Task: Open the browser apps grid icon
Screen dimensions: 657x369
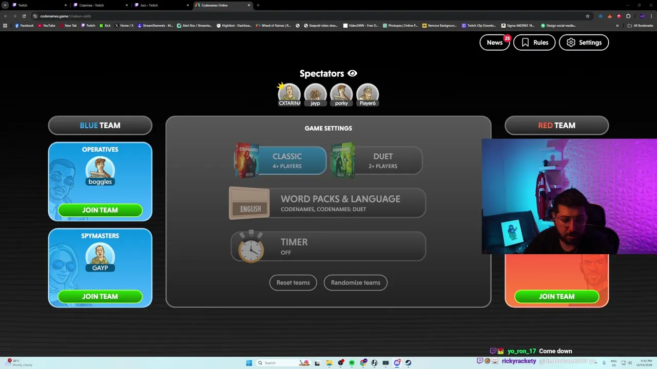Action: pos(5,26)
